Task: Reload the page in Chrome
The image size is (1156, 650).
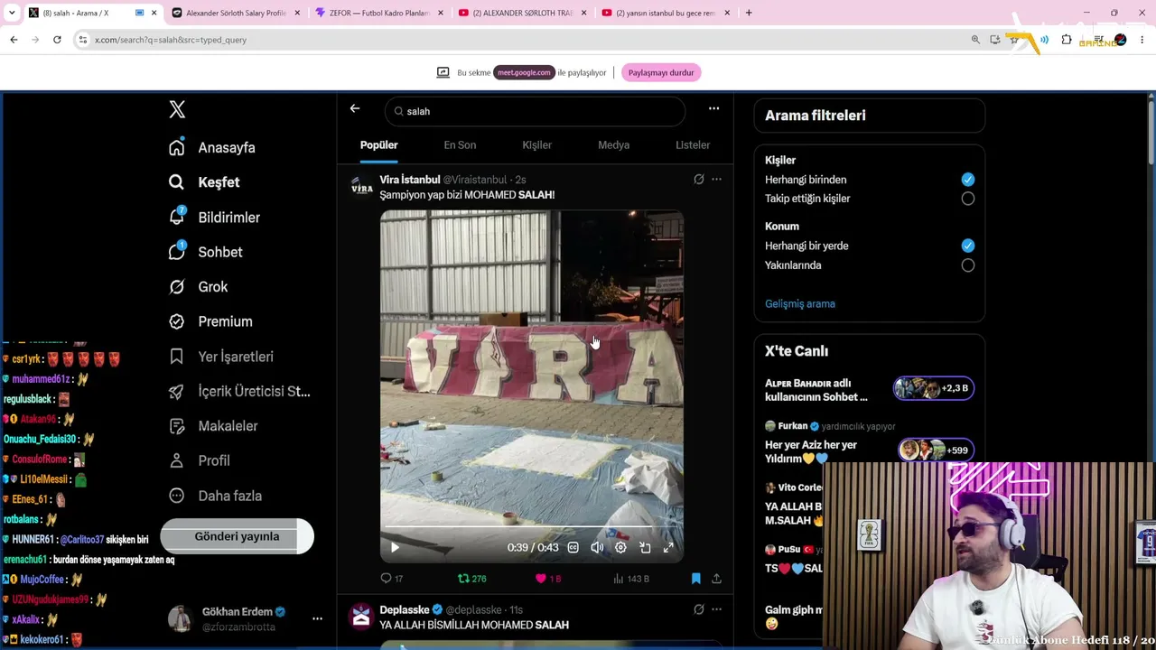Action: (x=57, y=40)
